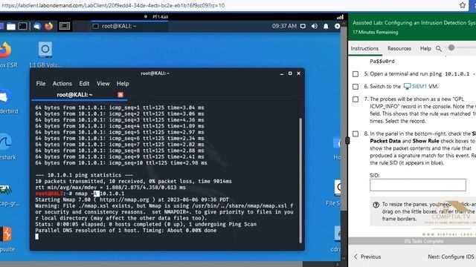Open terminal Help menu
This screenshot has width=476, height=267.
(123, 84)
